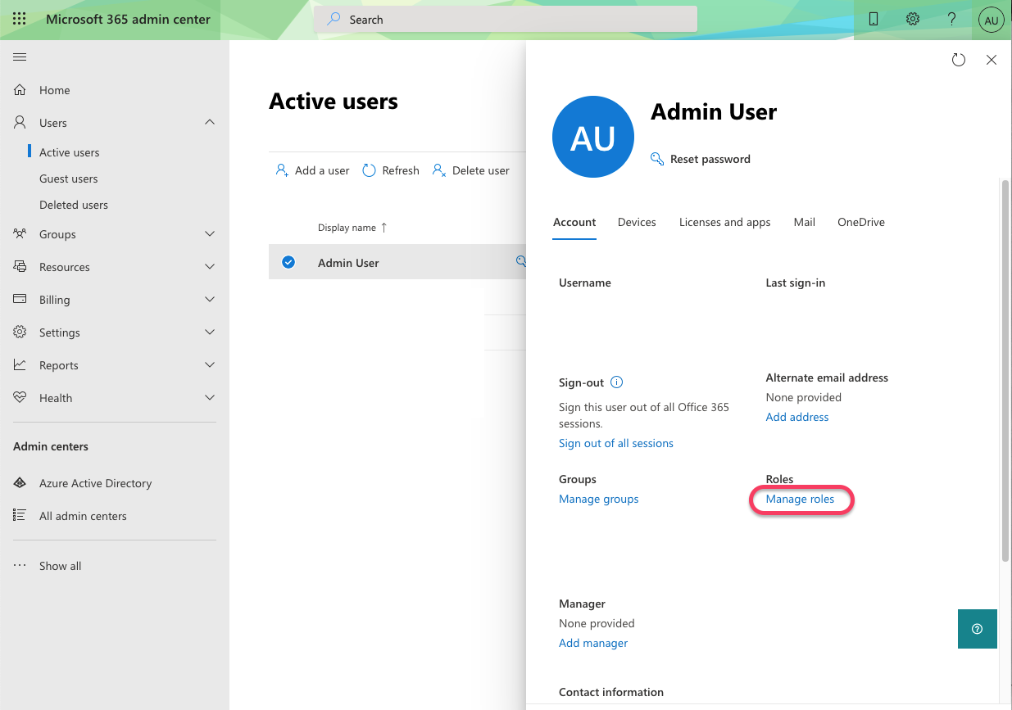The width and height of the screenshot is (1012, 710).
Task: Click the Users person icon in the sidebar
Action: (20, 123)
